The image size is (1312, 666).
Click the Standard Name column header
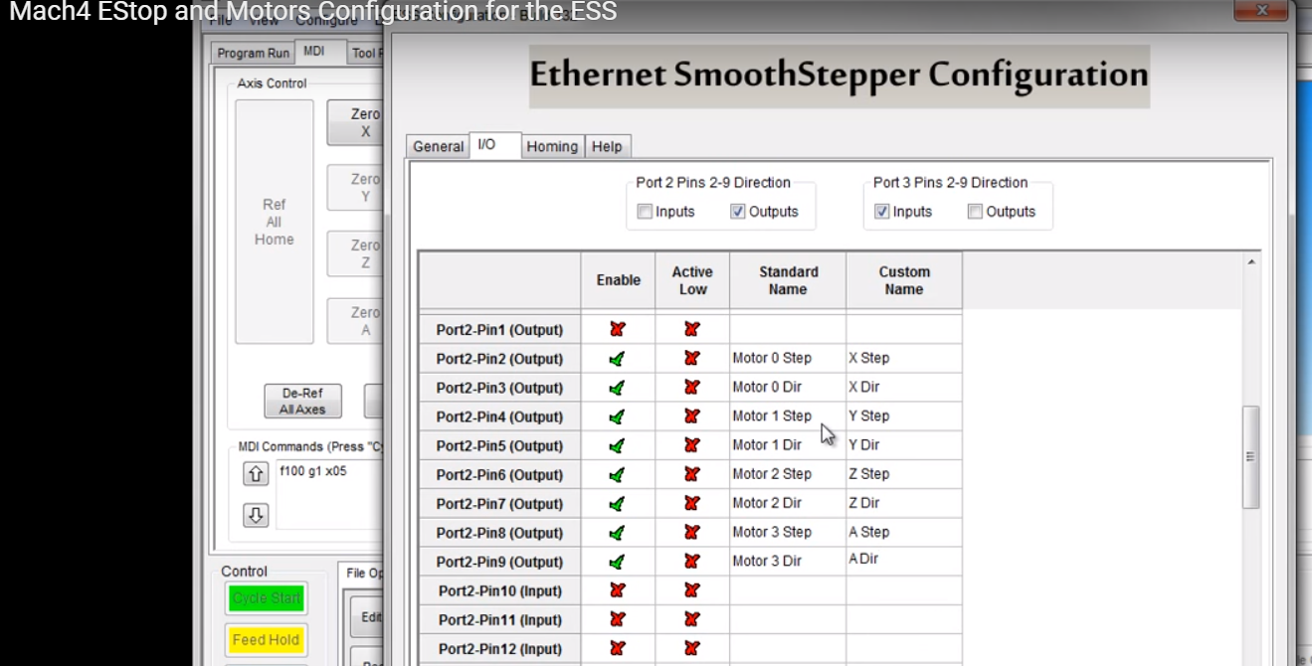pyautogui.click(x=788, y=280)
